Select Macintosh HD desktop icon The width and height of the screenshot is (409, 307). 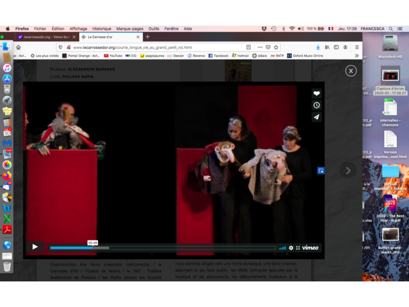click(390, 47)
